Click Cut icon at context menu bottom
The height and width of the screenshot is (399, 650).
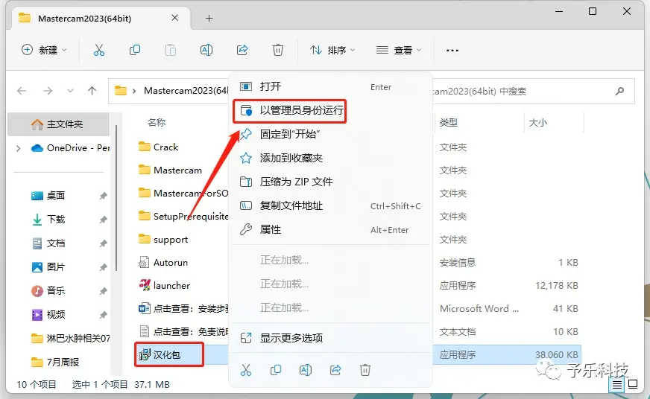246,370
